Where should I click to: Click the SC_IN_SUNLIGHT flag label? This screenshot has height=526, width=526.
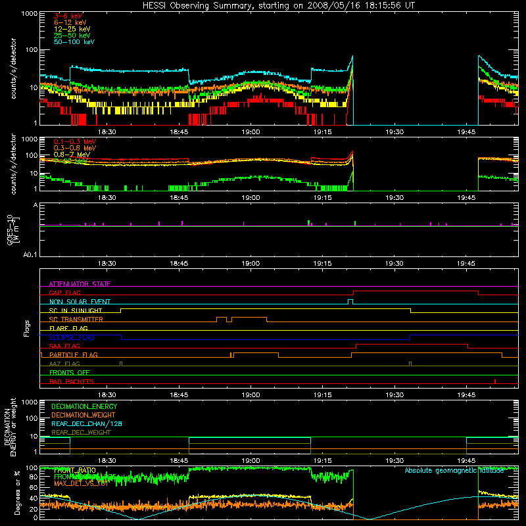(x=76, y=310)
